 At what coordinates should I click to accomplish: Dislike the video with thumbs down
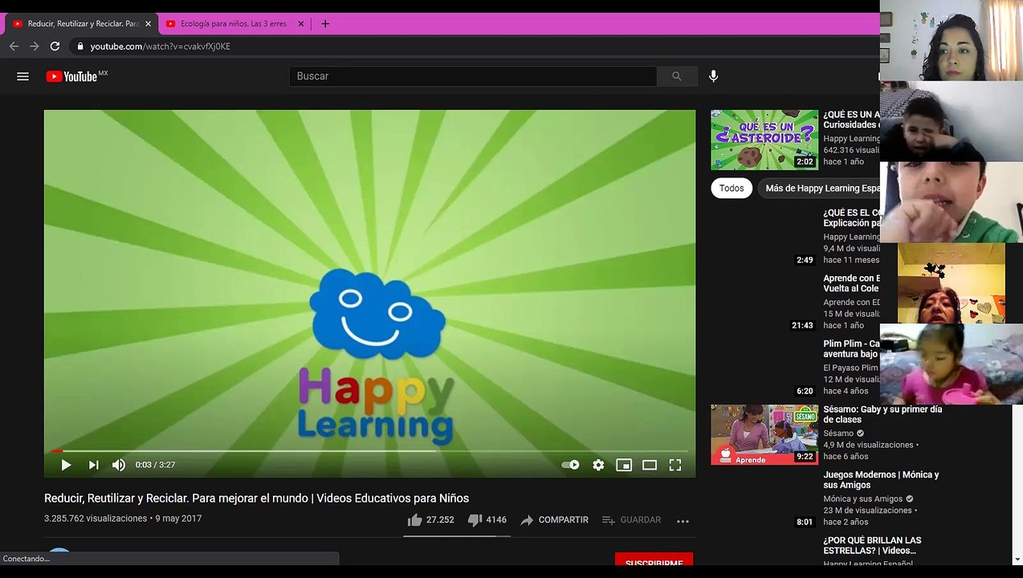coord(475,520)
